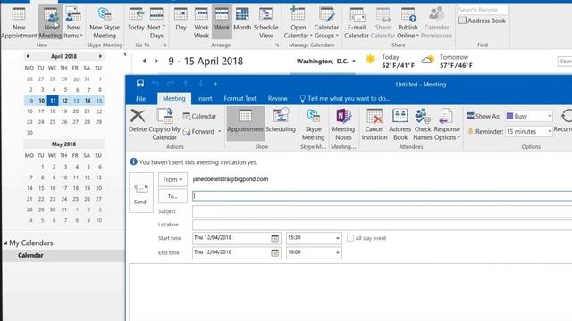572x321 pixels.
Task: Open End time date picker calendar
Action: coord(274,252)
